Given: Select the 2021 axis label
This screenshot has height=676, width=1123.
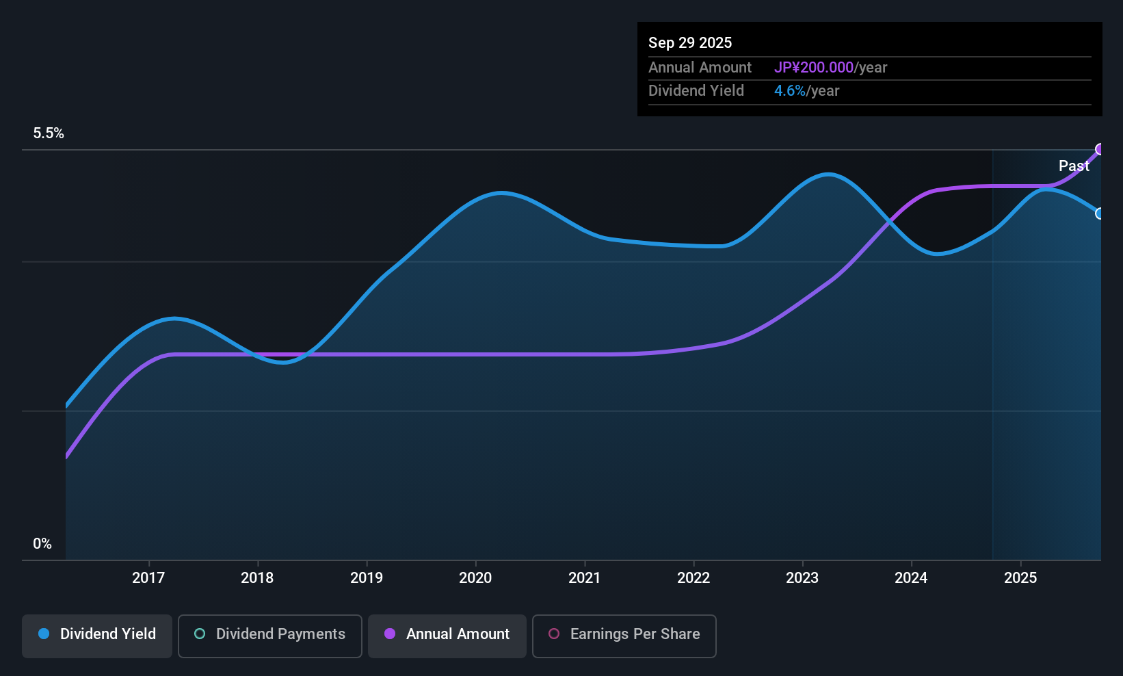Looking at the screenshot, I should pyautogui.click(x=585, y=577).
